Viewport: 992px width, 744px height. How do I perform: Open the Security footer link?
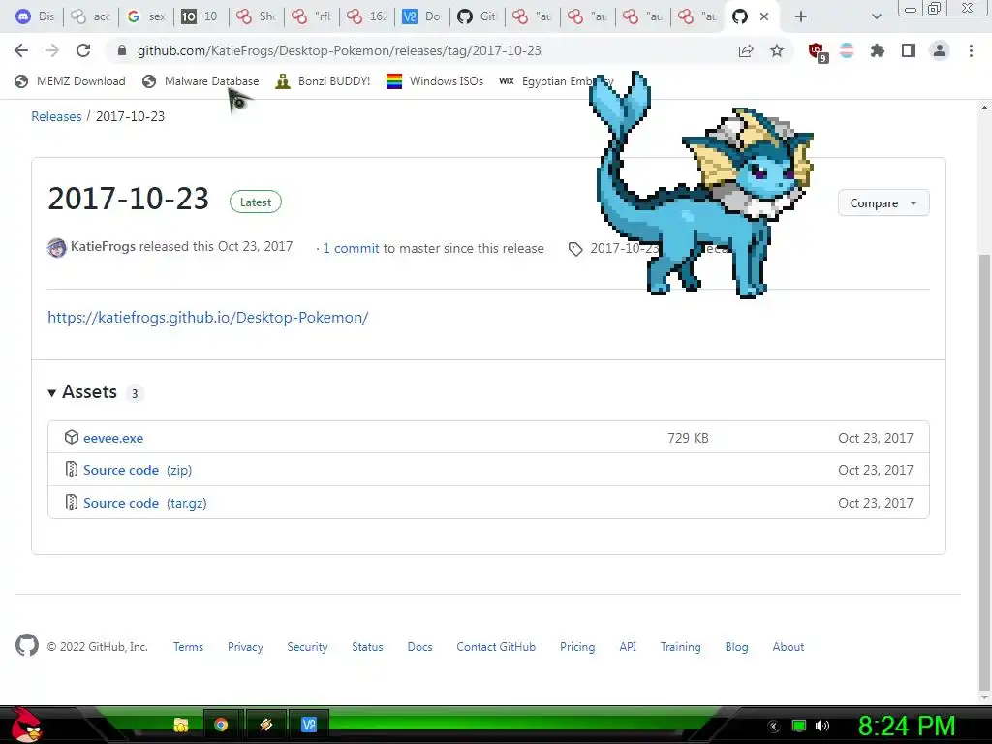pyautogui.click(x=307, y=646)
